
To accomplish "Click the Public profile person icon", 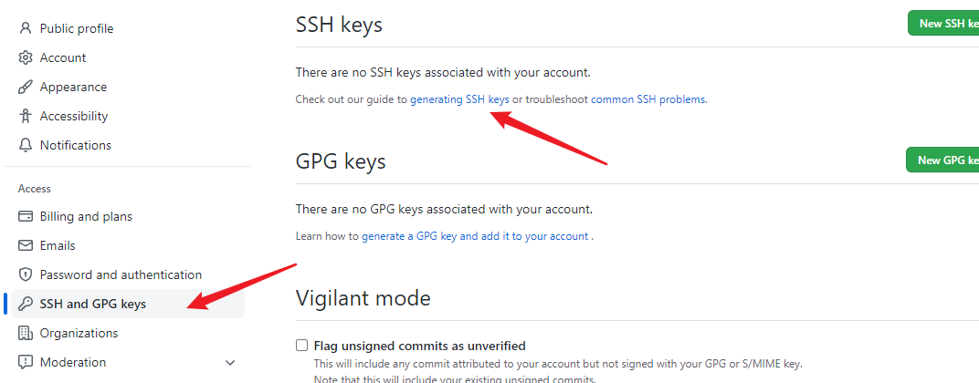I will pos(26,28).
